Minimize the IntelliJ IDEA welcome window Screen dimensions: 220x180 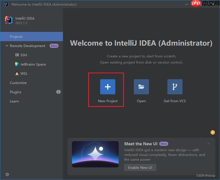187,4
